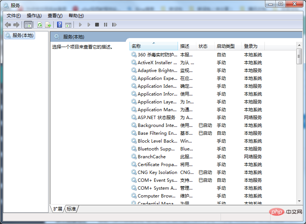The image size is (306, 224).
Task: Select the Certificate Propa... service name
Action: 157,164
